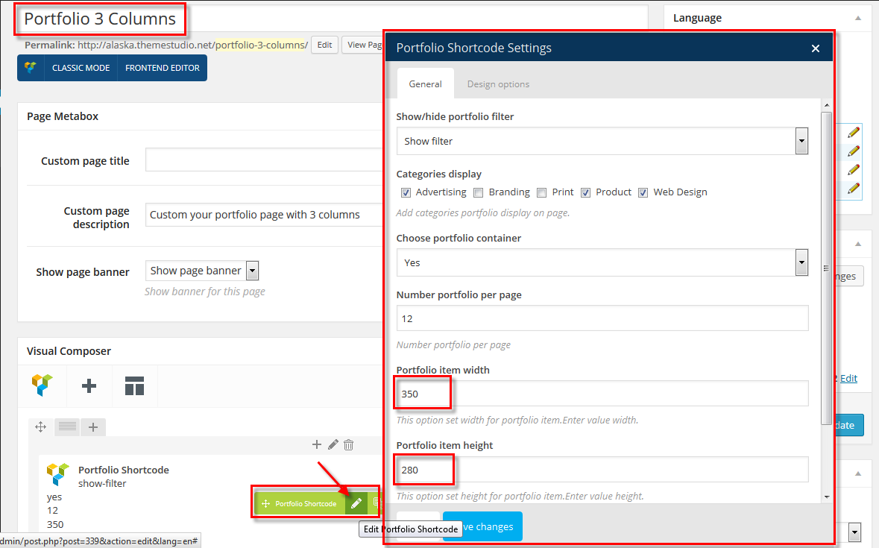879x548 pixels.
Task: Switch to the Design options tab
Action: [x=498, y=84]
